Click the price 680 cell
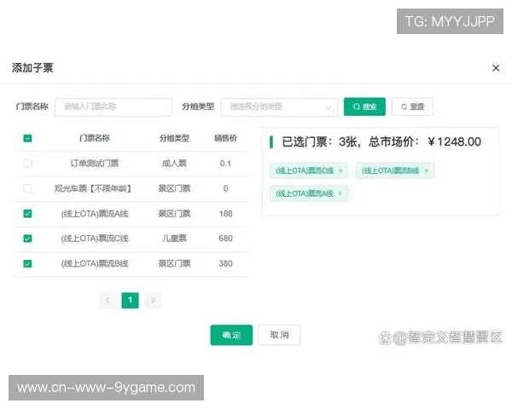512x409 pixels. pyautogui.click(x=225, y=239)
